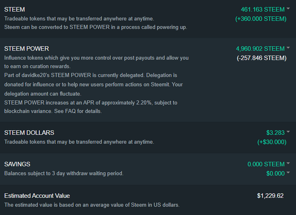Viewport: 296px width, 215px height.
Task: Expand the STEEM POWER balance dropdown arrow
Action: pos(288,48)
